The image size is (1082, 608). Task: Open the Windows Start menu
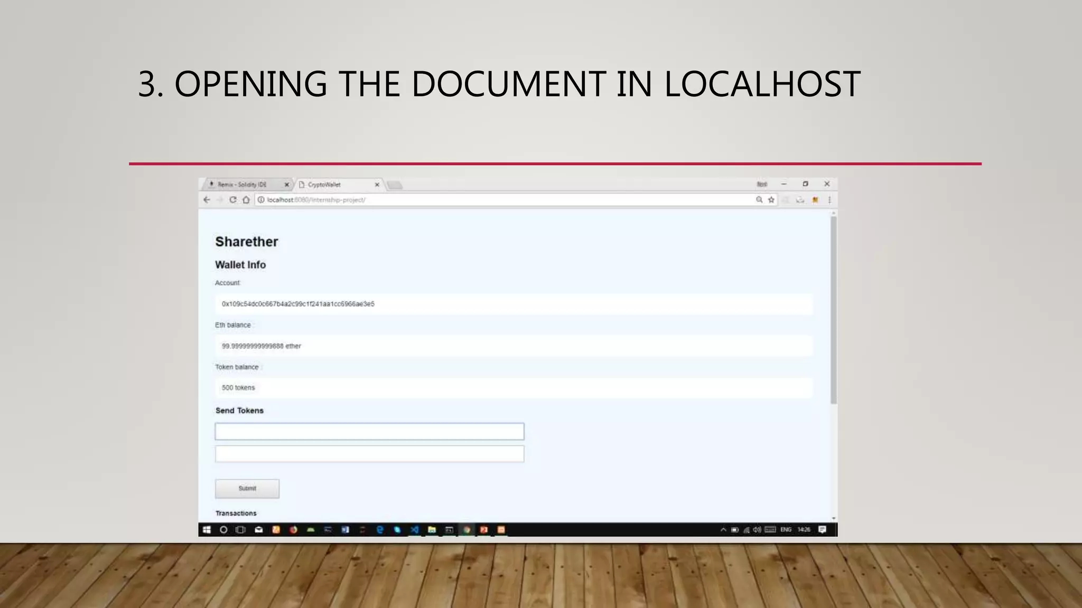tap(207, 530)
